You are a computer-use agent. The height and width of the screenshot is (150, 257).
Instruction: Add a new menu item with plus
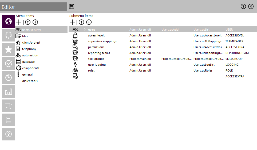pyautogui.click(x=19, y=22)
